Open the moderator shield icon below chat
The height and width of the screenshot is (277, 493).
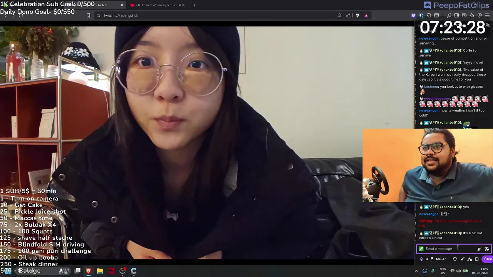coord(455,259)
